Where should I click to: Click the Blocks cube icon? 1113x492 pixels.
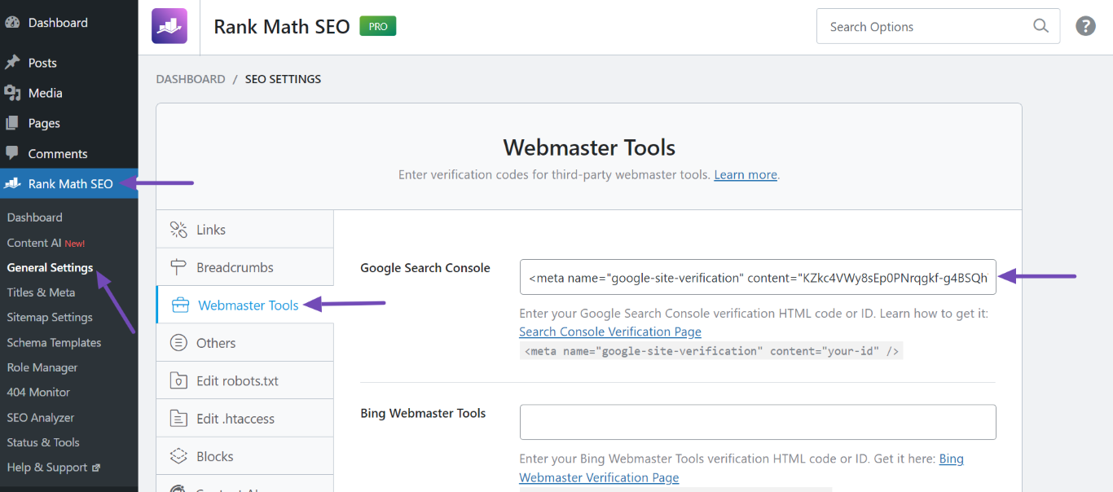[178, 456]
